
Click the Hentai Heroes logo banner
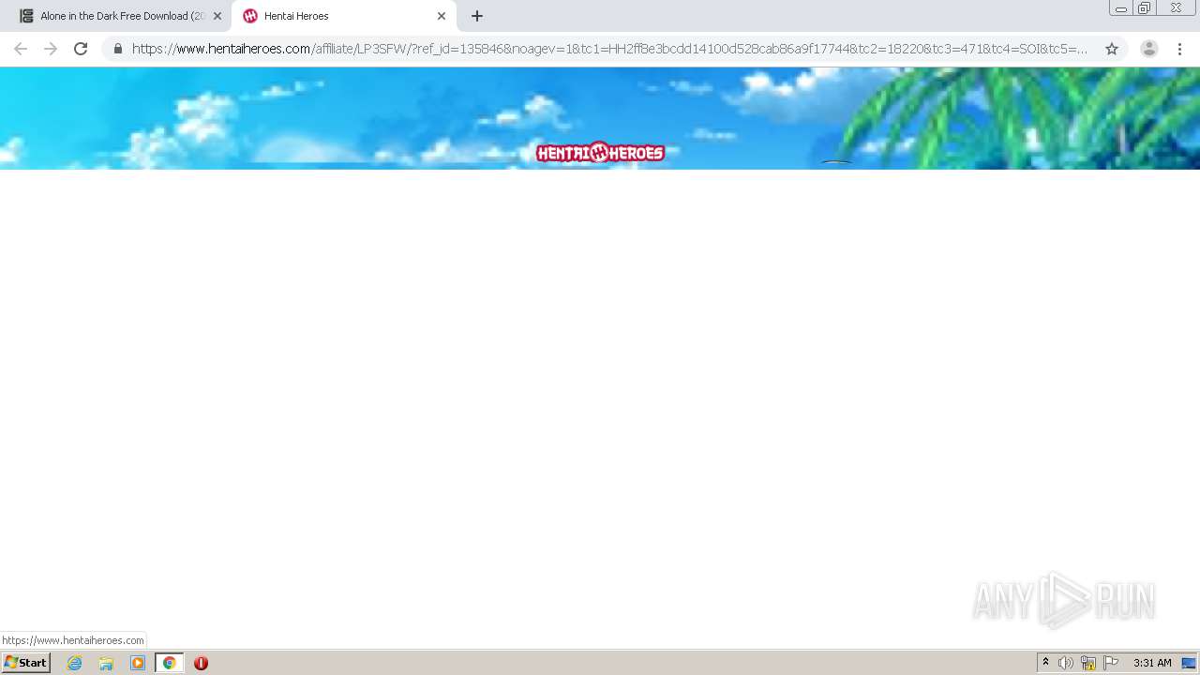[600, 152]
